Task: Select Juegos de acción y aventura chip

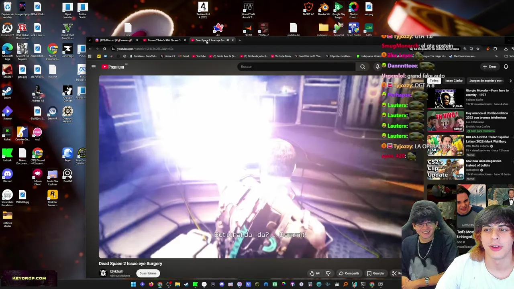Action: pyautogui.click(x=486, y=81)
